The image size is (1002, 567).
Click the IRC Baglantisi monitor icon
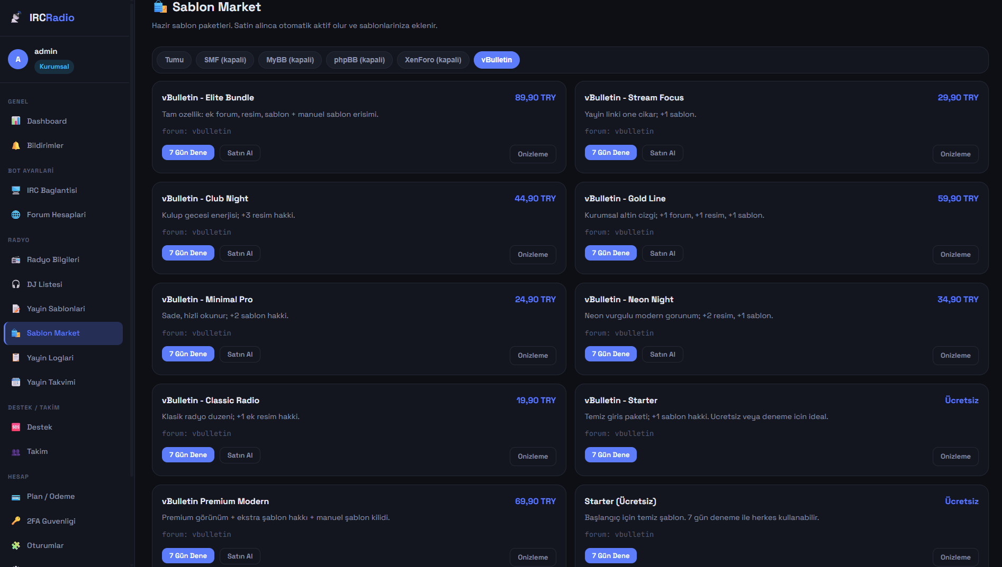(16, 190)
